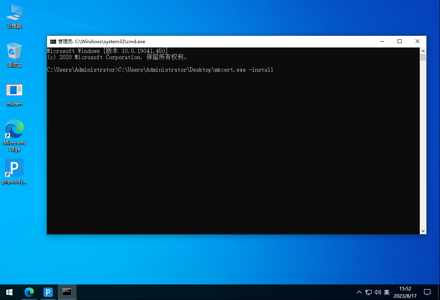The image size is (440, 300).
Task: Close the cmd.exe window
Action: [417, 41]
